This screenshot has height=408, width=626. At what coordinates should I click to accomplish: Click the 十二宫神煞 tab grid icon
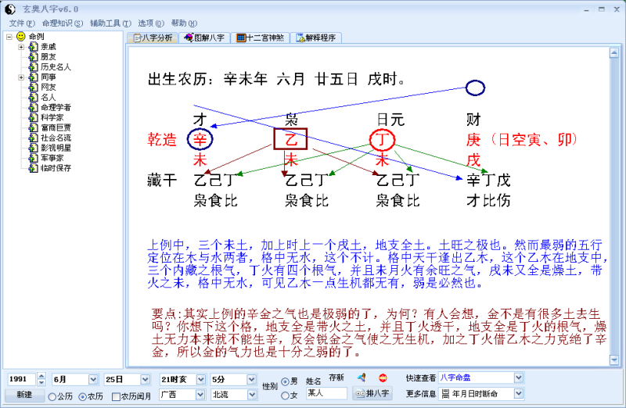tap(241, 38)
